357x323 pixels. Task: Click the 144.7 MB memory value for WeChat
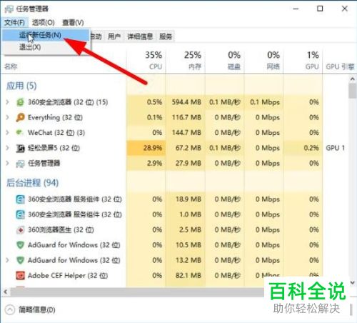186,133
